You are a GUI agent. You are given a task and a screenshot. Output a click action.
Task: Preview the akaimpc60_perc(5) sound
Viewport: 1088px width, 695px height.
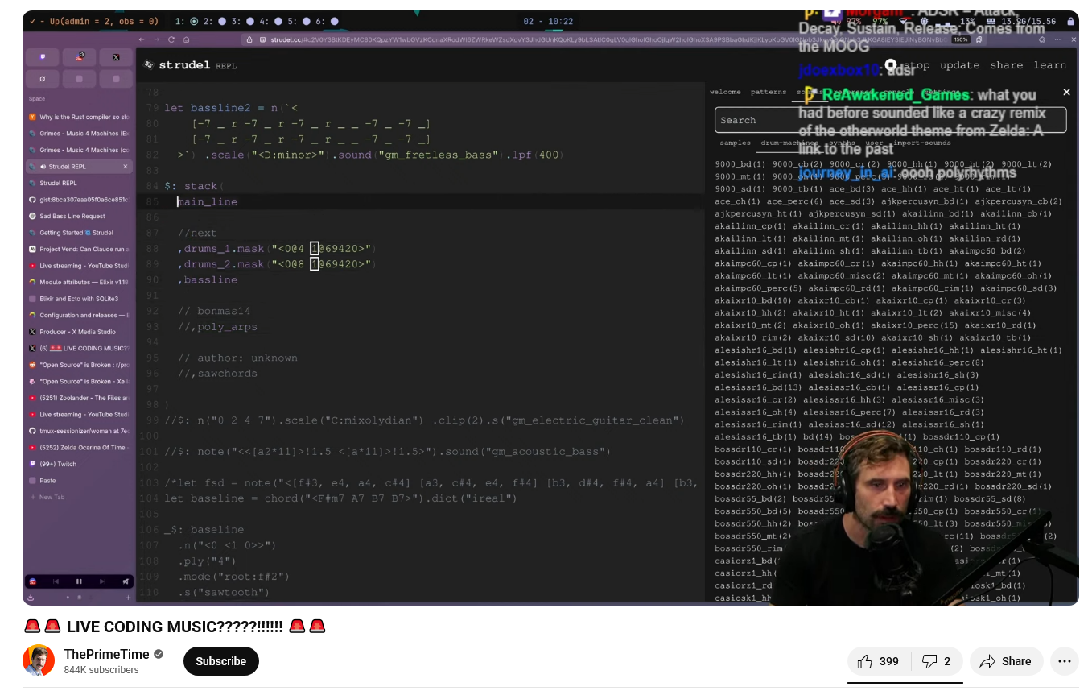click(x=758, y=288)
